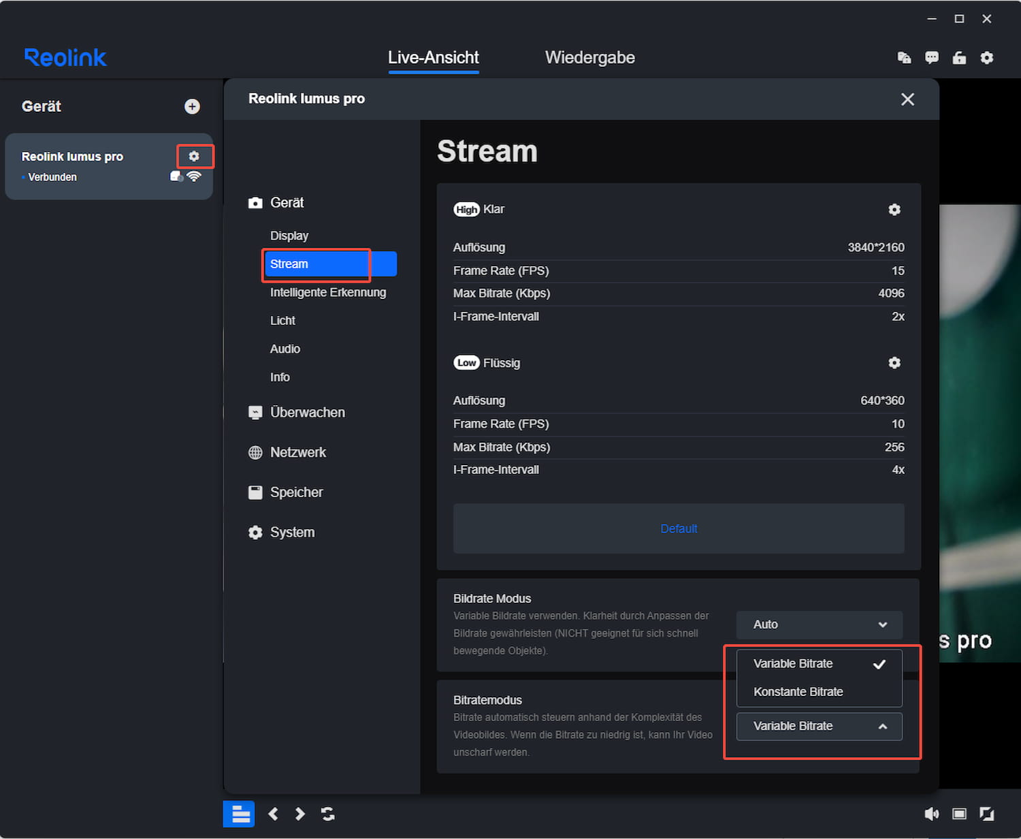
Task: Click the Max Bitrate value 4096
Action: point(891,294)
